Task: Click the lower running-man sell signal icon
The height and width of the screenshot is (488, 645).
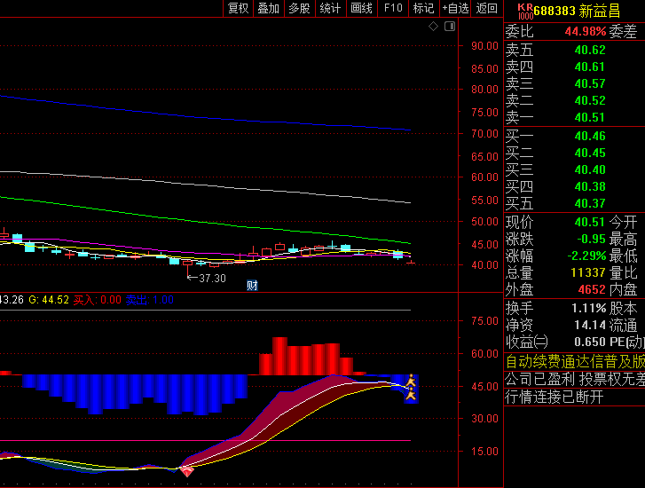Action: [x=411, y=394]
